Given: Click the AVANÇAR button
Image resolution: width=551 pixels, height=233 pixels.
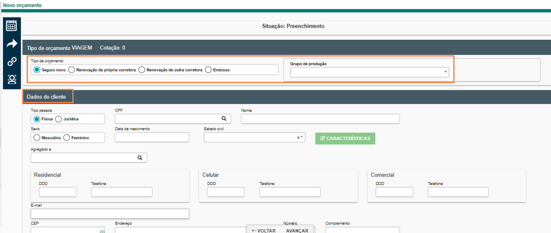Looking at the screenshot, I should [297, 231].
